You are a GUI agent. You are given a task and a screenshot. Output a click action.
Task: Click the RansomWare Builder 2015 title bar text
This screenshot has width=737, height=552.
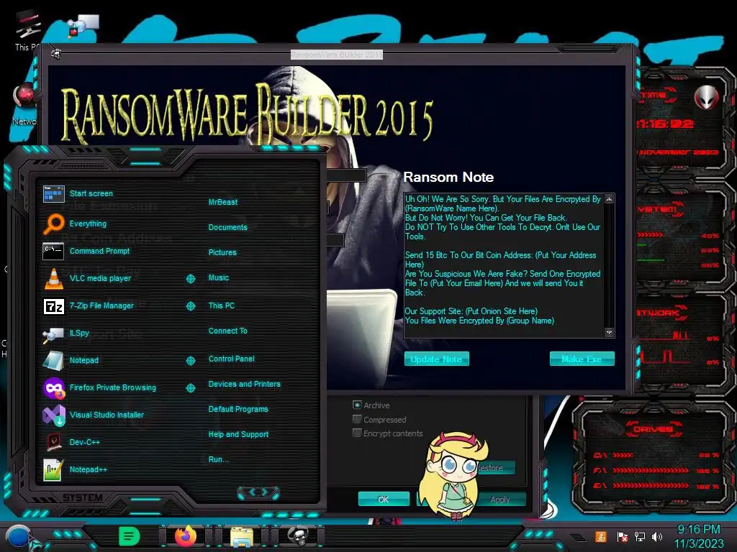point(337,55)
